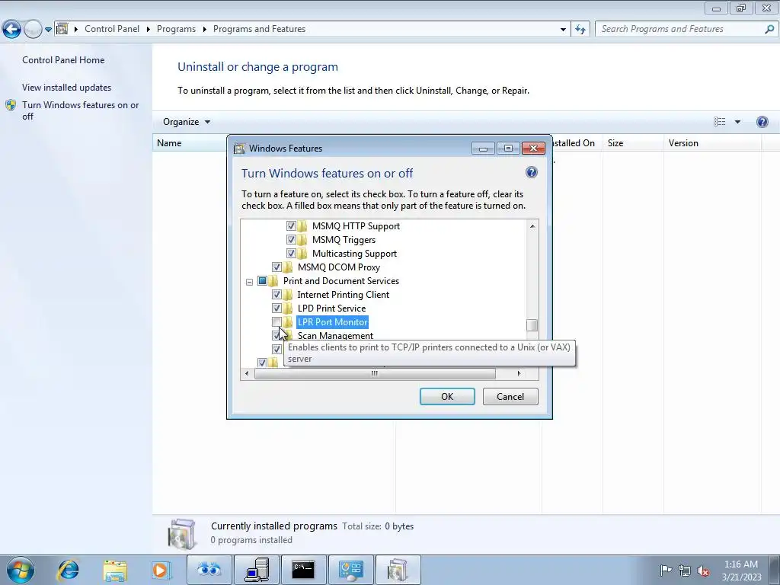This screenshot has height=585, width=780.
Task: Toggle Print and Document Services checkbox
Action: click(262, 280)
